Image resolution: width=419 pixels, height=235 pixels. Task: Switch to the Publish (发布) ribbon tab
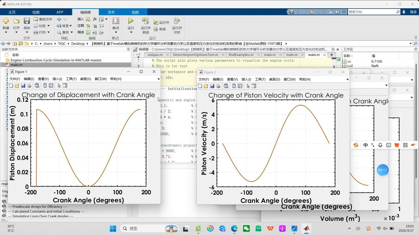click(x=111, y=12)
